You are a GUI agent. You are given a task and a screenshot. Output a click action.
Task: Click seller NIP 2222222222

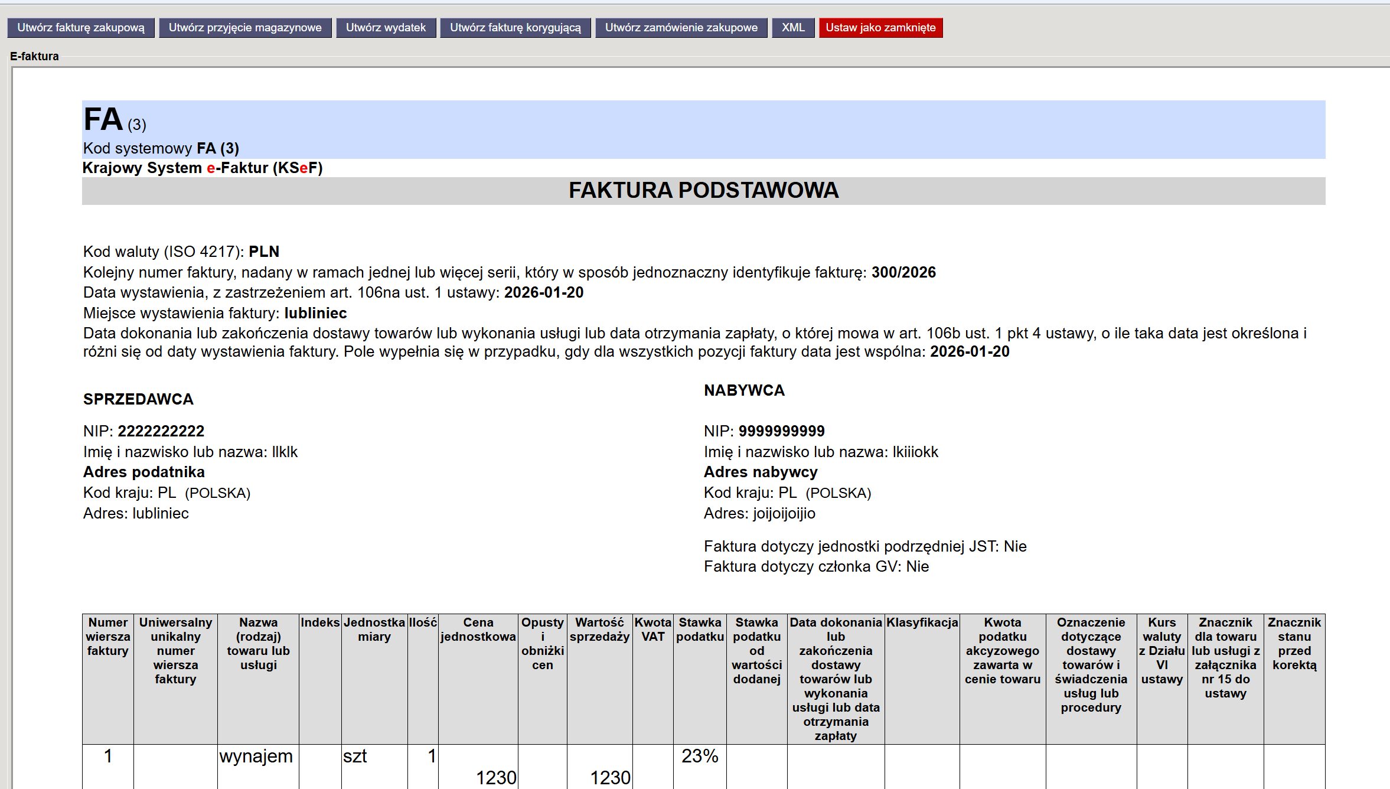pos(161,431)
